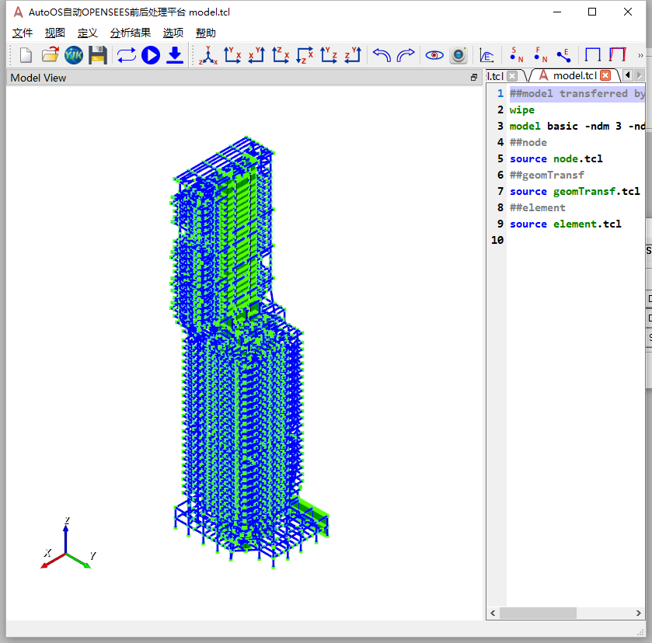Expand the toolbar overflow chevron
Screen dimensions: 652x643
tap(640, 55)
